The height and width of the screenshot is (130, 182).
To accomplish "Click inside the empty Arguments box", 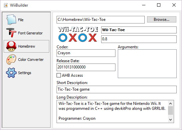I will coord(147,64).
